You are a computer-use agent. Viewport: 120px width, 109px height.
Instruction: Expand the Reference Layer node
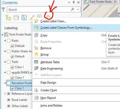click(x=5, y=94)
